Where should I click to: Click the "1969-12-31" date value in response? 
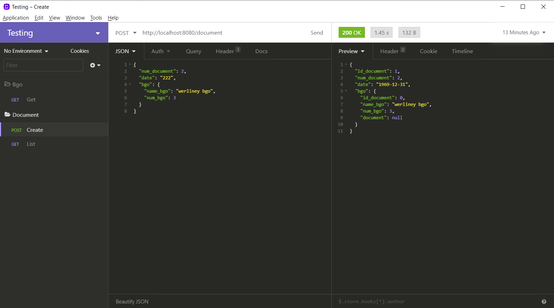click(392, 85)
